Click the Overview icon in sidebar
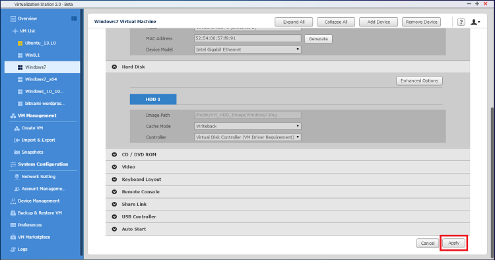The width and height of the screenshot is (495, 260). click(13, 19)
